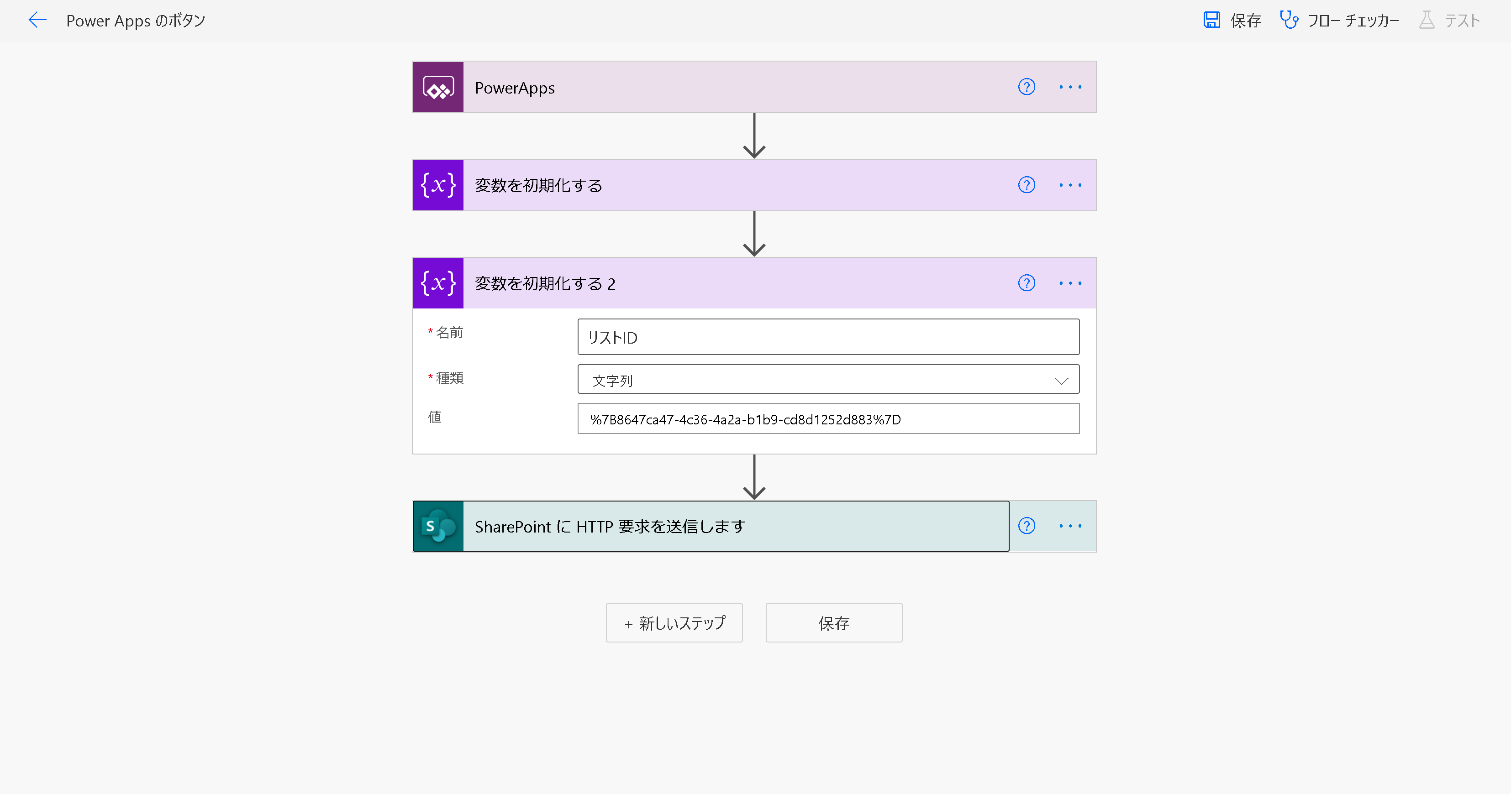Open Flow Checker stethoscope icon
The height and width of the screenshot is (794, 1511).
point(1288,21)
